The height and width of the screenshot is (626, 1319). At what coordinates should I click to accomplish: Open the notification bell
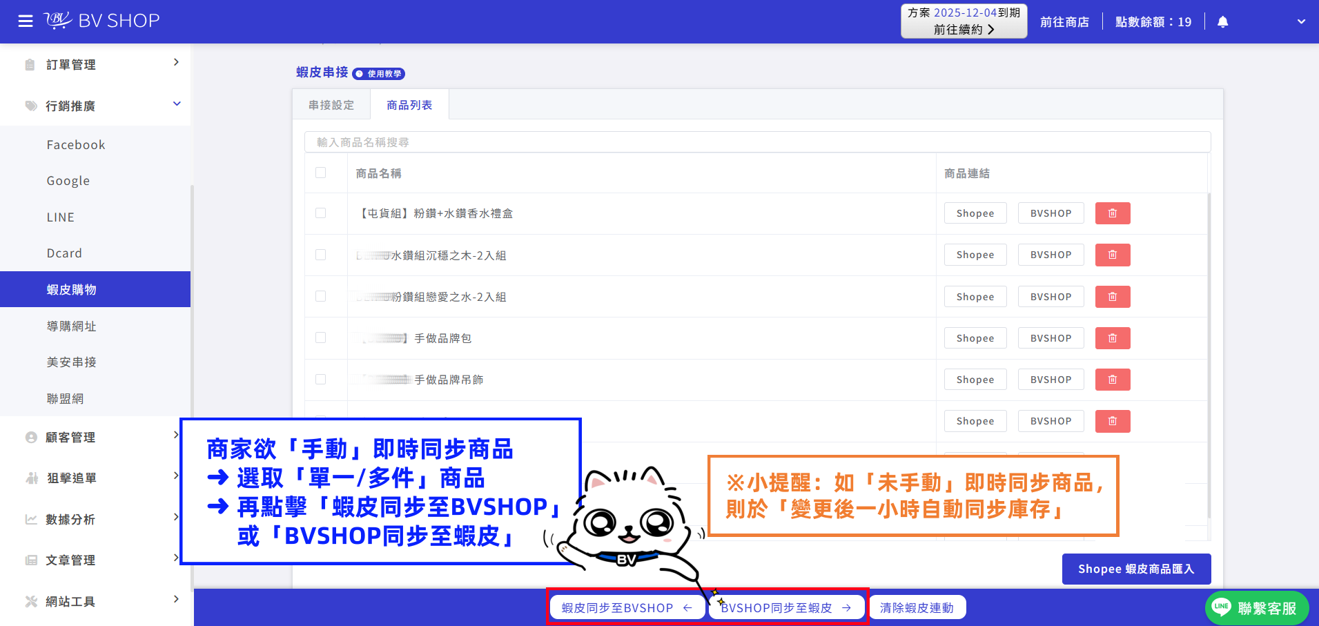point(1222,22)
